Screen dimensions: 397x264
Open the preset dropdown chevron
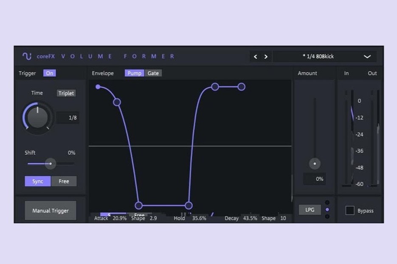[x=367, y=57]
